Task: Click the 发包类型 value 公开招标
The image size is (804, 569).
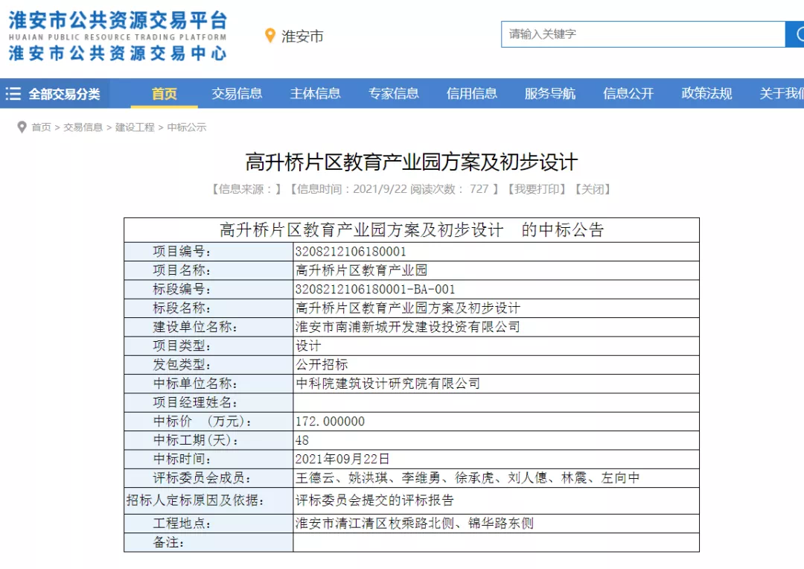Action: (322, 365)
